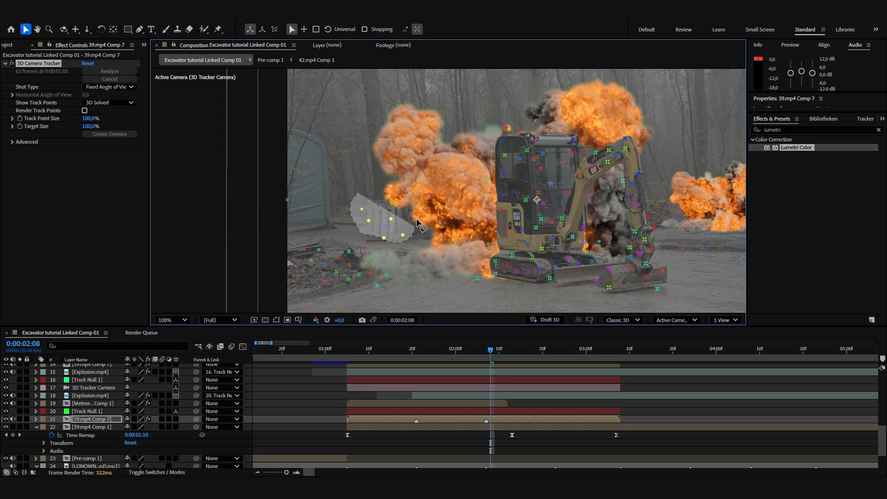The image size is (887, 499).
Task: Open the Composition Mini-Flowchart icon
Action: [x=198, y=347]
